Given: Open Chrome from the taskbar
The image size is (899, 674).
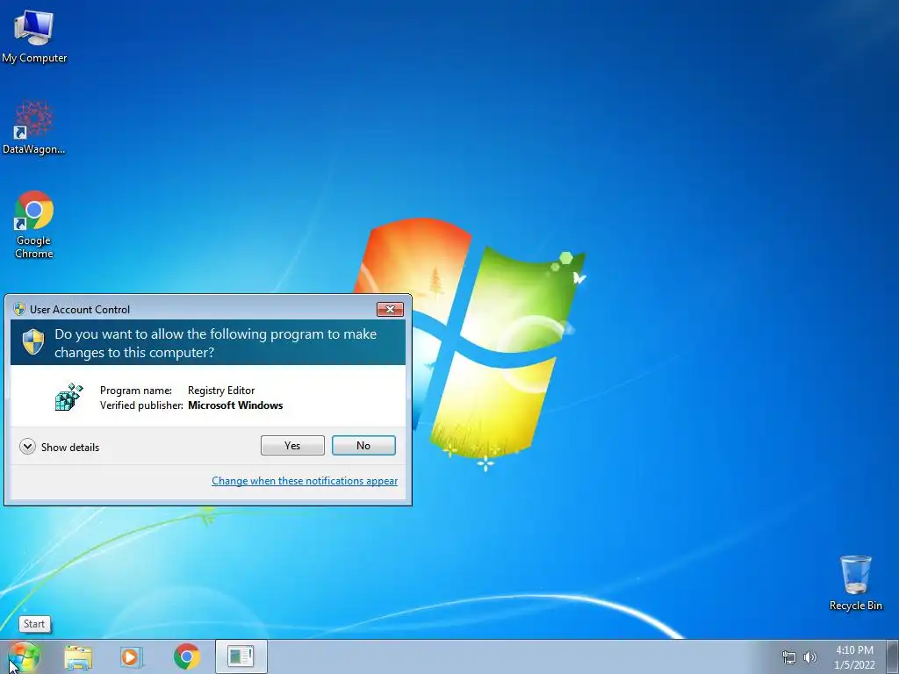Looking at the screenshot, I should coord(187,656).
